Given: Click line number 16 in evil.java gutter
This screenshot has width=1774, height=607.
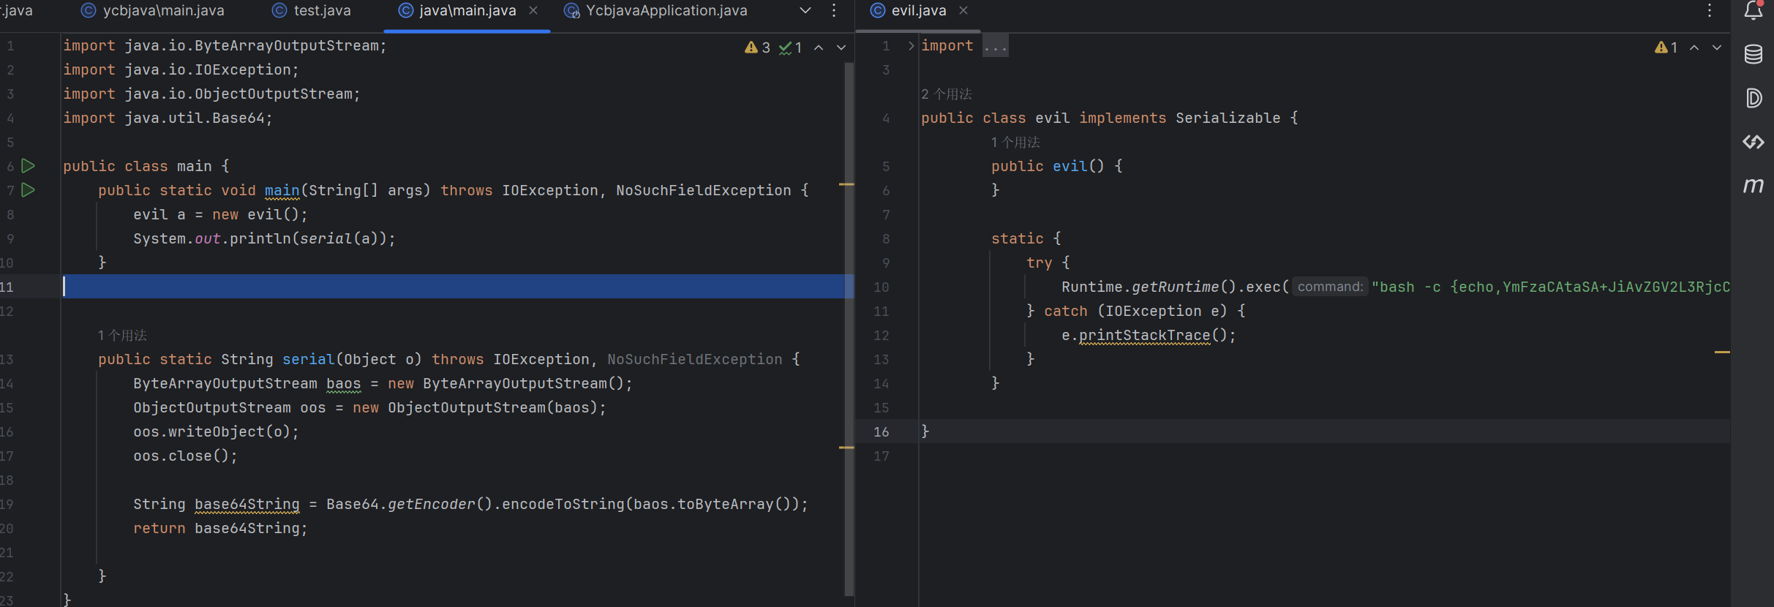Looking at the screenshot, I should (x=882, y=432).
